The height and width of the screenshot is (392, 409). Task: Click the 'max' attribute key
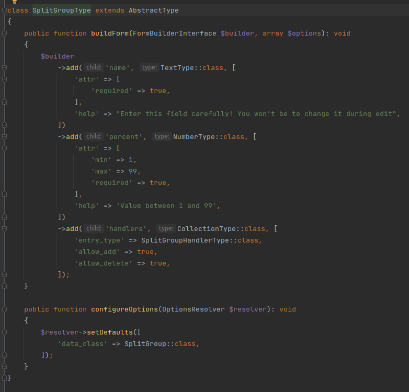(101, 171)
